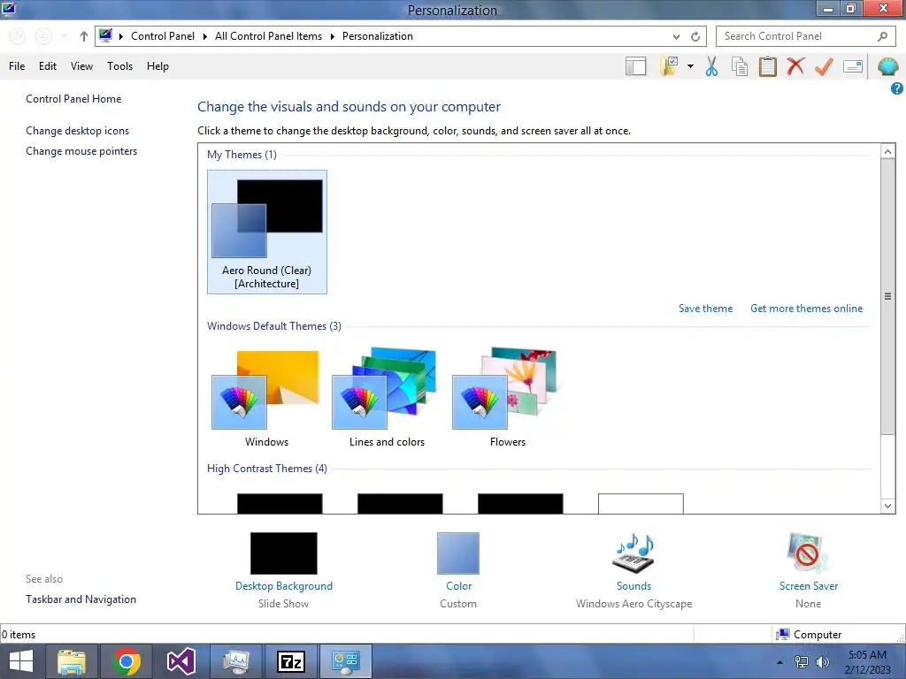Screen dimensions: 906x679
Task: Expand the arrow after Control Panel breadcrumb
Action: [x=204, y=36]
